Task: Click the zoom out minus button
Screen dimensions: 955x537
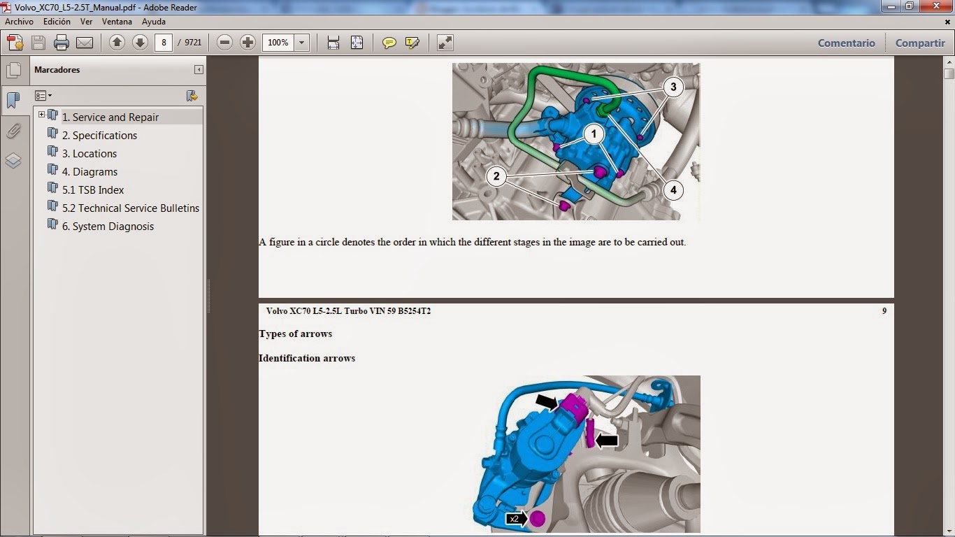Action: click(224, 43)
